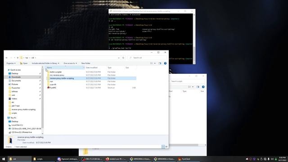
Task: Go back with the Explorer back arrow
Action: click(7, 58)
